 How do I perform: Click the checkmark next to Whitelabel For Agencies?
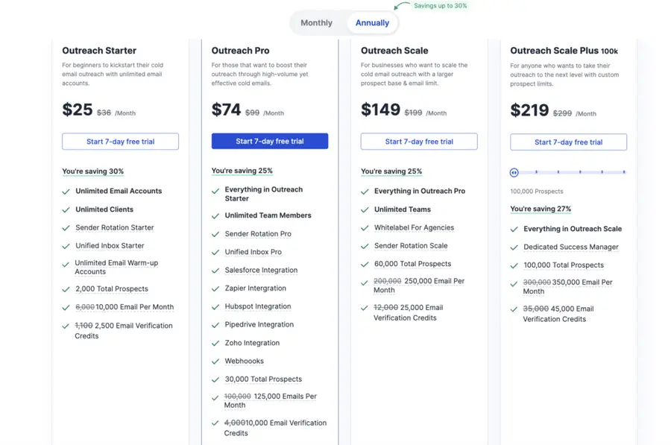(x=365, y=227)
